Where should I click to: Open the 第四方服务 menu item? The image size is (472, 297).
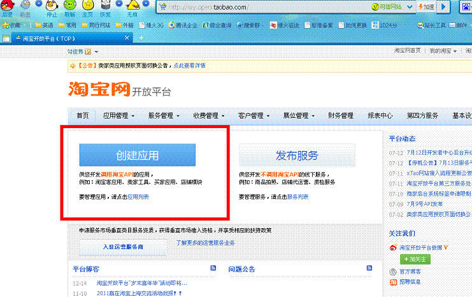(422, 115)
